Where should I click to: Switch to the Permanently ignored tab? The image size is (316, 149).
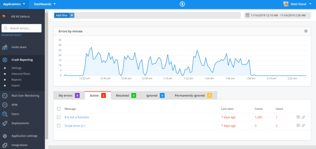[194, 96]
